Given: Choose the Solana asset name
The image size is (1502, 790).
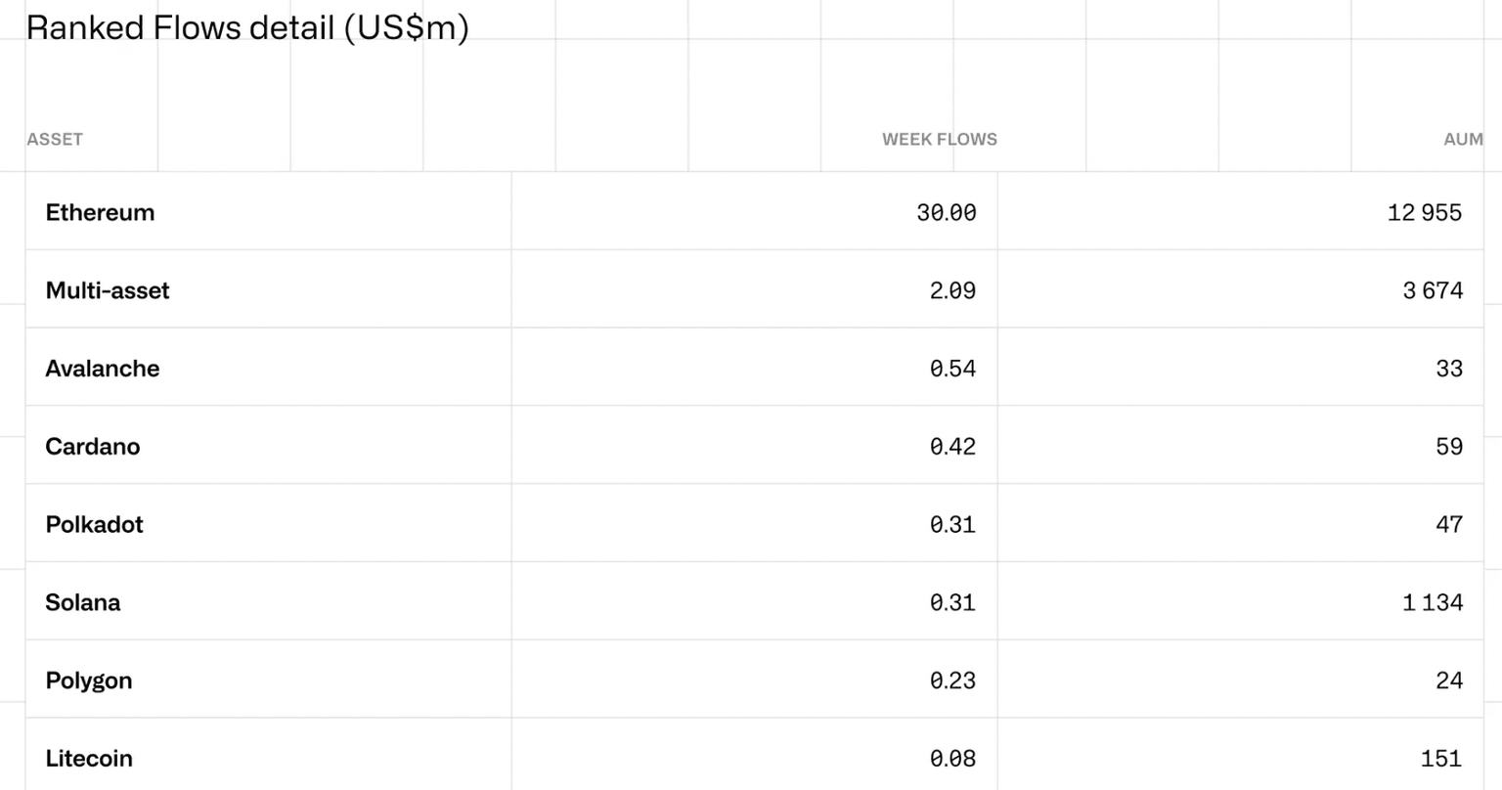Looking at the screenshot, I should tap(83, 602).
